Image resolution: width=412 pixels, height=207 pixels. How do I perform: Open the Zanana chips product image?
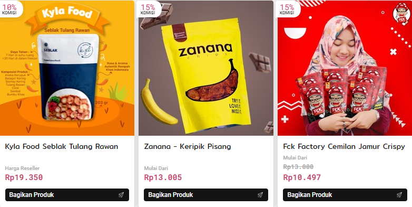206,68
